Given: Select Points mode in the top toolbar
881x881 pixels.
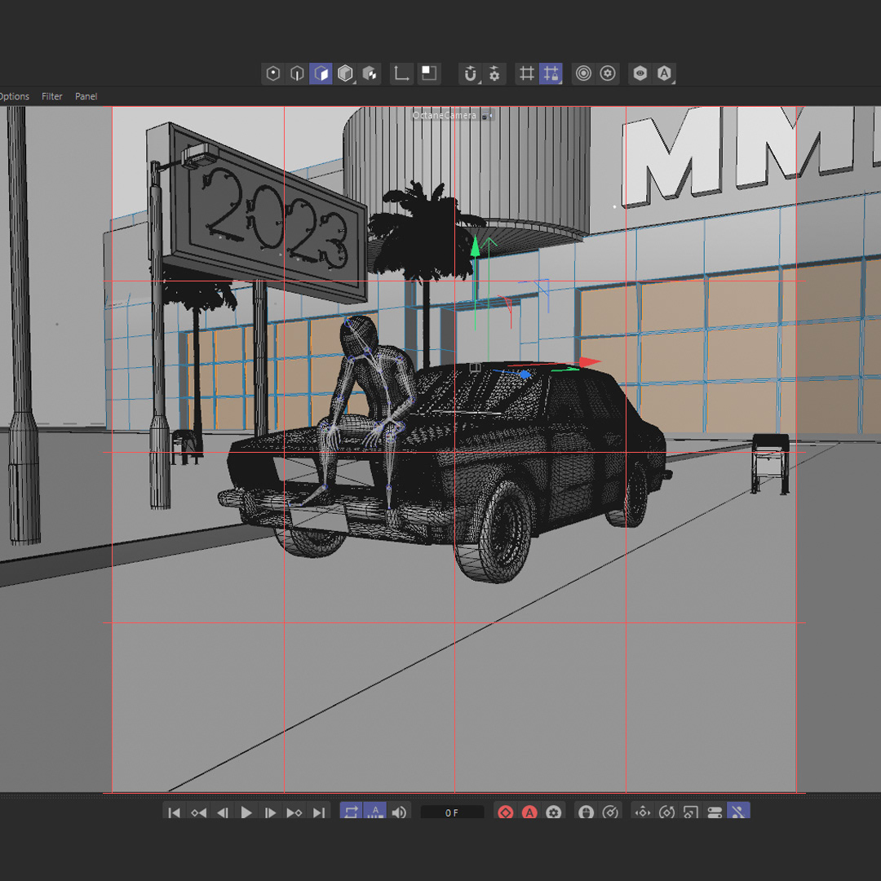Looking at the screenshot, I should (273, 73).
